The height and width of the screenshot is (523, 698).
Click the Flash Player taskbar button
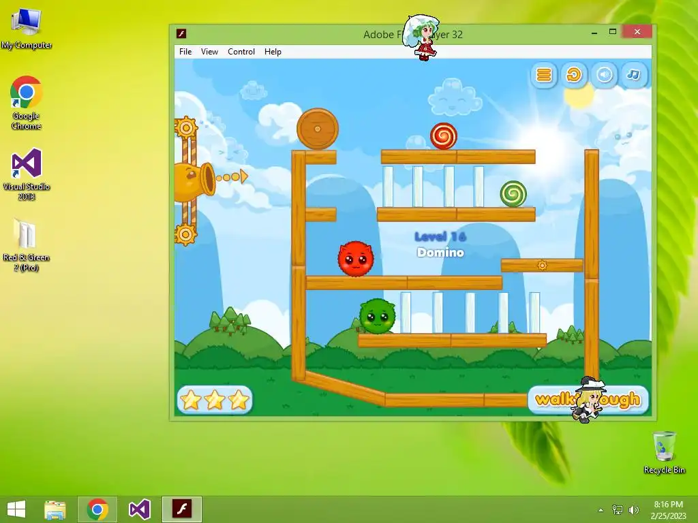tap(181, 509)
